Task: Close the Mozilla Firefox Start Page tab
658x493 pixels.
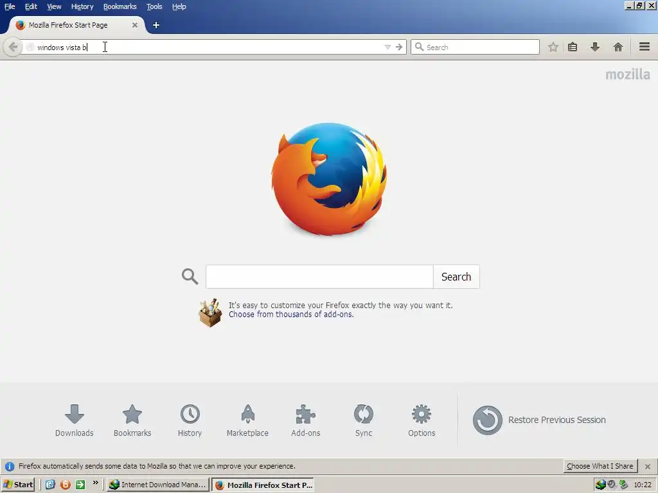Action: point(135,25)
